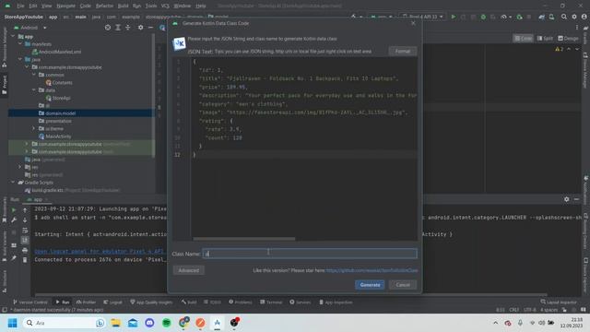
Task: Switch editor to Split view mode
Action: pos(545,39)
